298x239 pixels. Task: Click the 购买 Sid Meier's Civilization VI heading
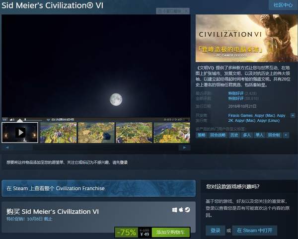53,212
